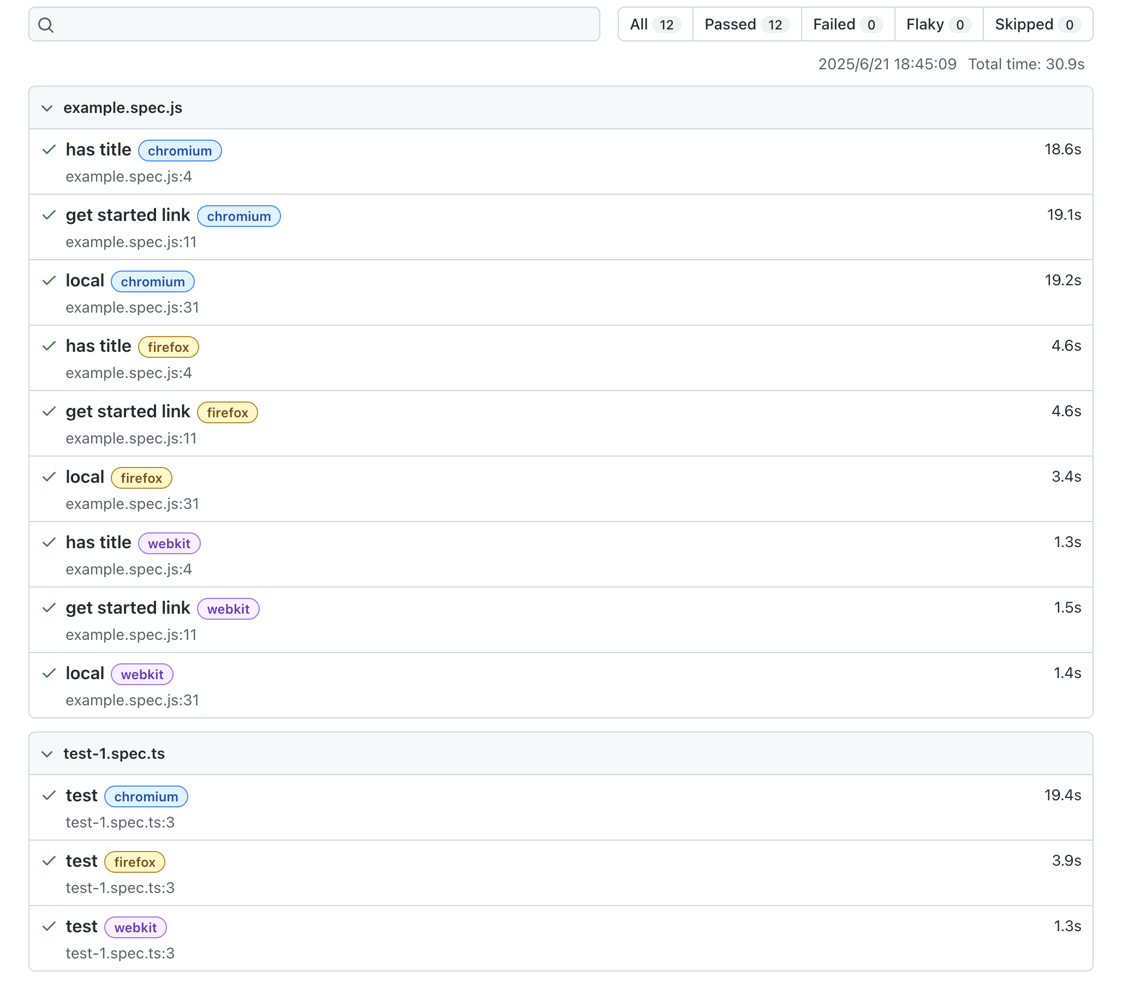Click the chromium badge on 'test' row

(146, 796)
